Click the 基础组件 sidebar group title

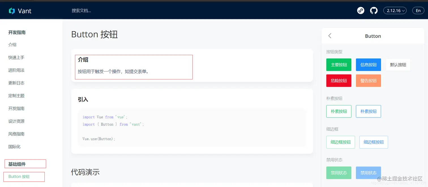pos(17,164)
